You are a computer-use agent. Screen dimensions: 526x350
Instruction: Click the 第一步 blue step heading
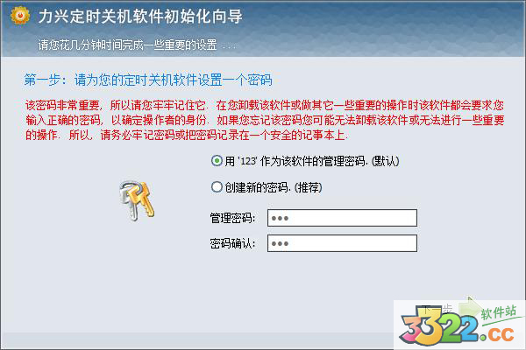147,80
